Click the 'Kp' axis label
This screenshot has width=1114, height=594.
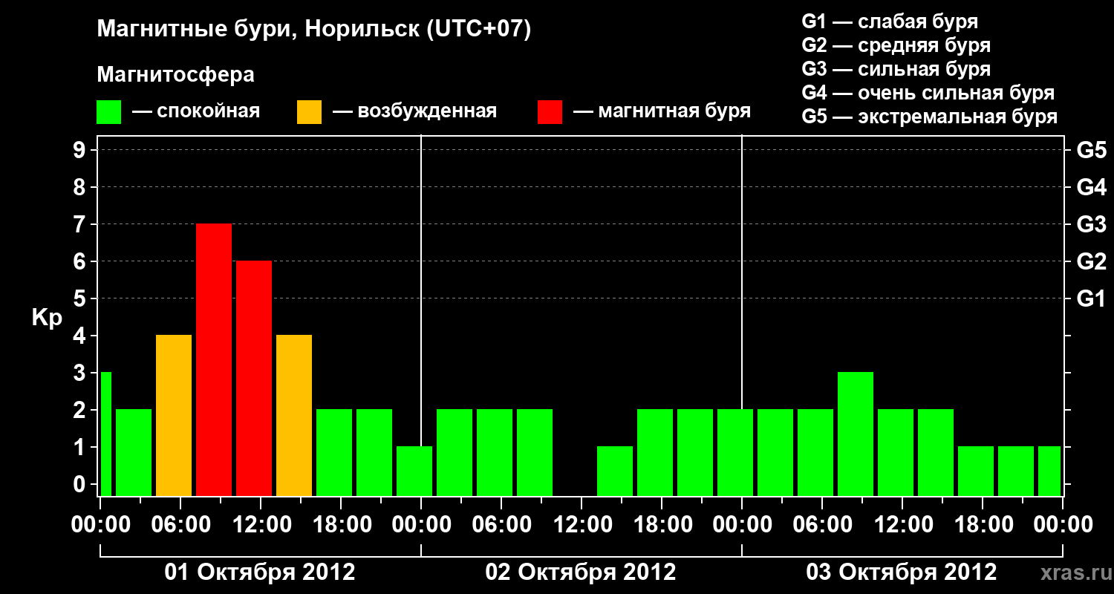click(x=47, y=318)
